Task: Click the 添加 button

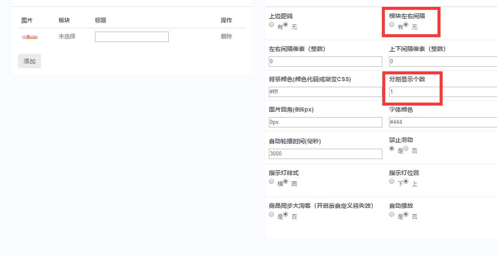Action: 30,61
